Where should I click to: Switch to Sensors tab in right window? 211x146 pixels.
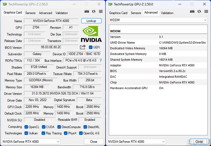[136, 13]
